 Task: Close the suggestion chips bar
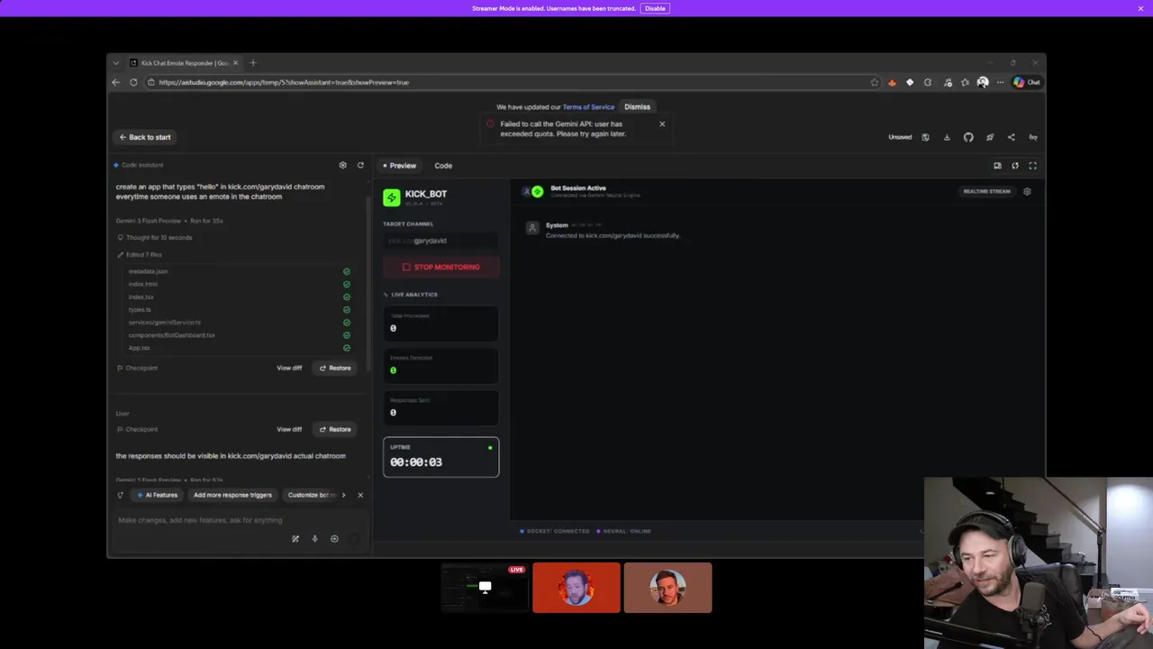(360, 495)
